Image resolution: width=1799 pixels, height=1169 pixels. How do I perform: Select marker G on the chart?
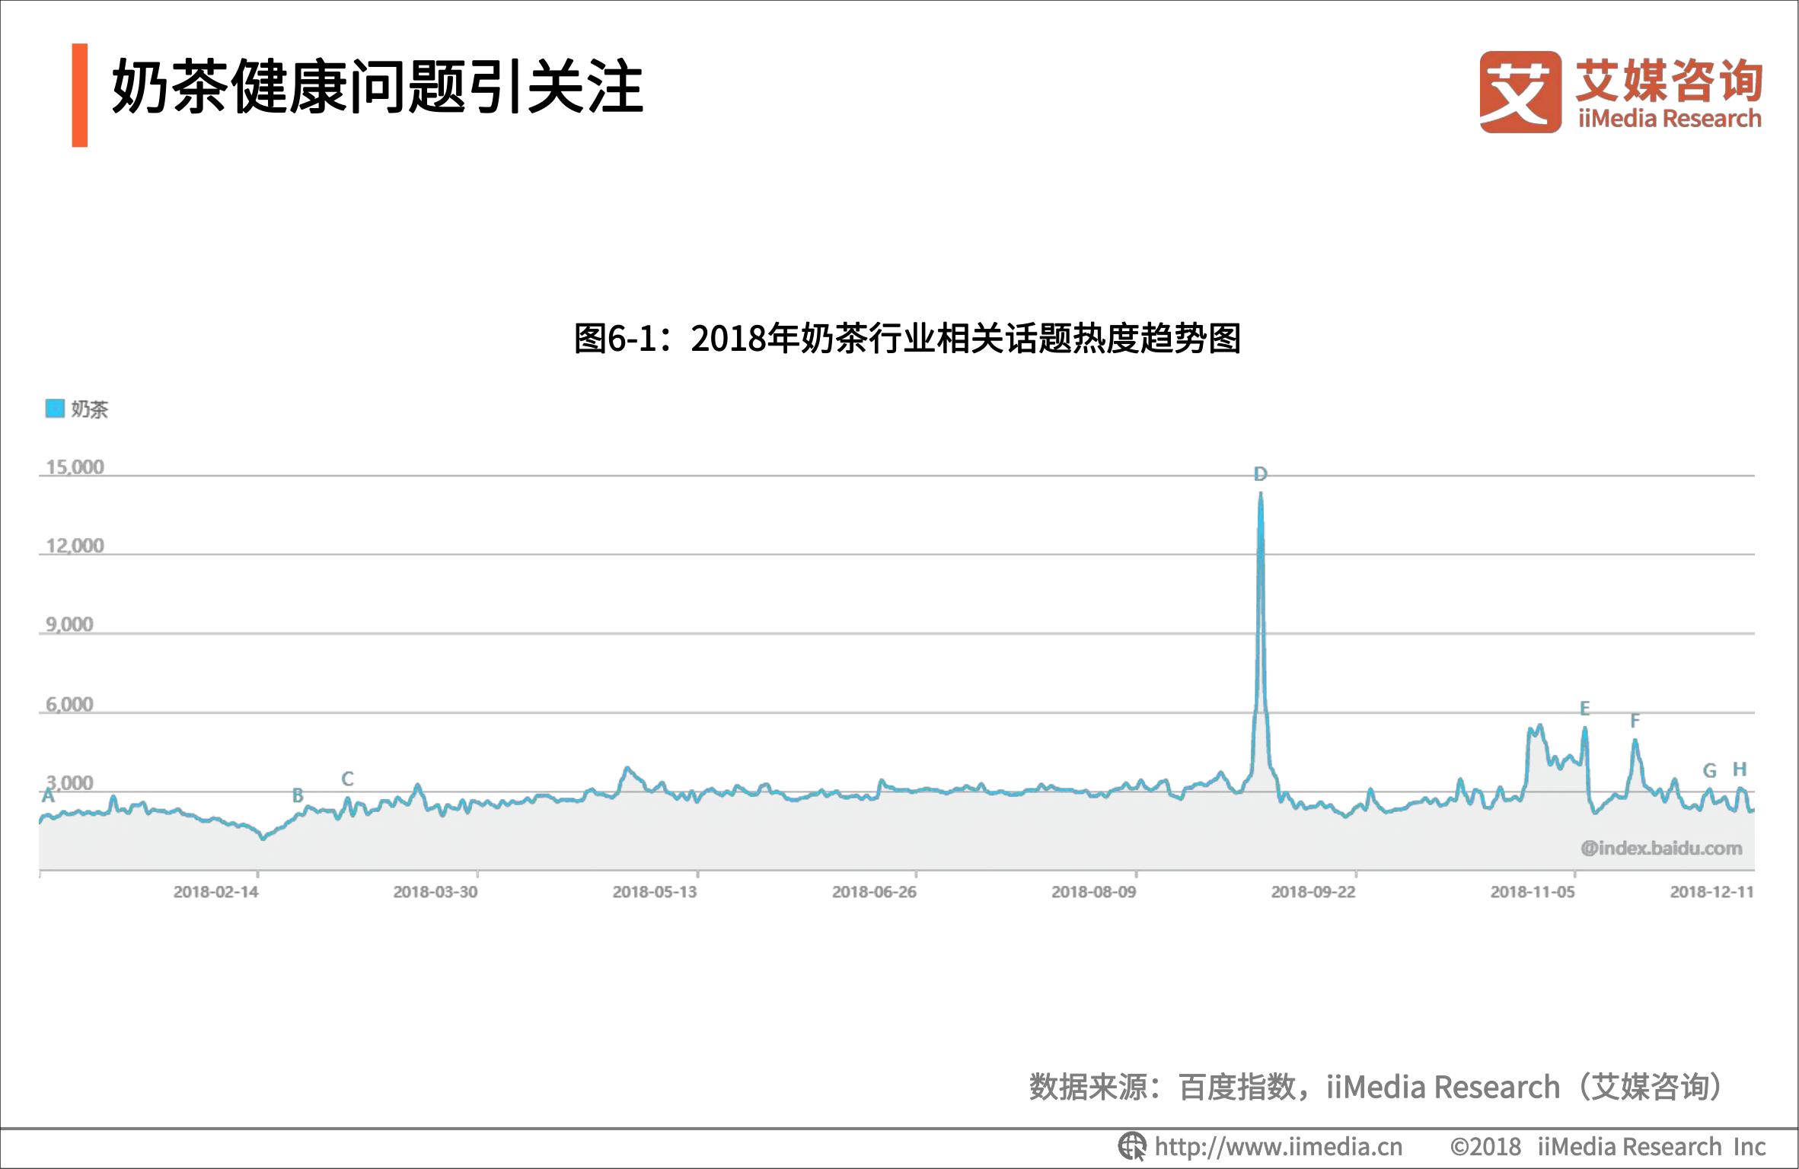[1709, 771]
